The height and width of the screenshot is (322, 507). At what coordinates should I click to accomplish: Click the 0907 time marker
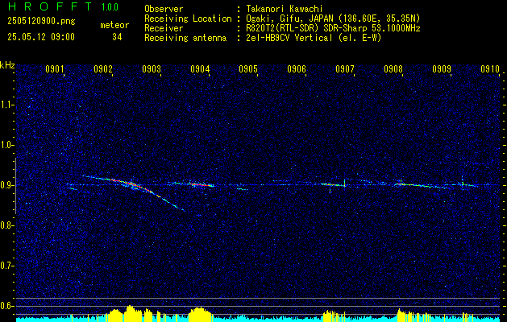(x=345, y=68)
